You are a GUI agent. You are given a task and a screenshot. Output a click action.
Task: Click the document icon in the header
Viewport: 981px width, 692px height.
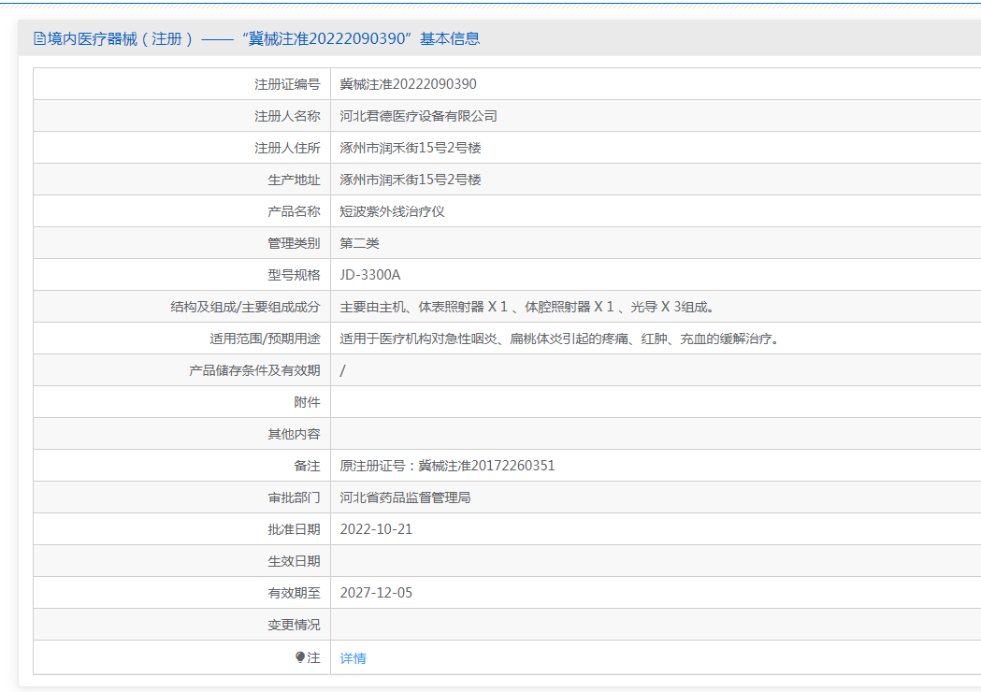coord(39,39)
